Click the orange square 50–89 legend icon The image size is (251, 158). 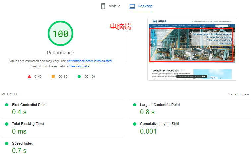pyautogui.click(x=53, y=77)
